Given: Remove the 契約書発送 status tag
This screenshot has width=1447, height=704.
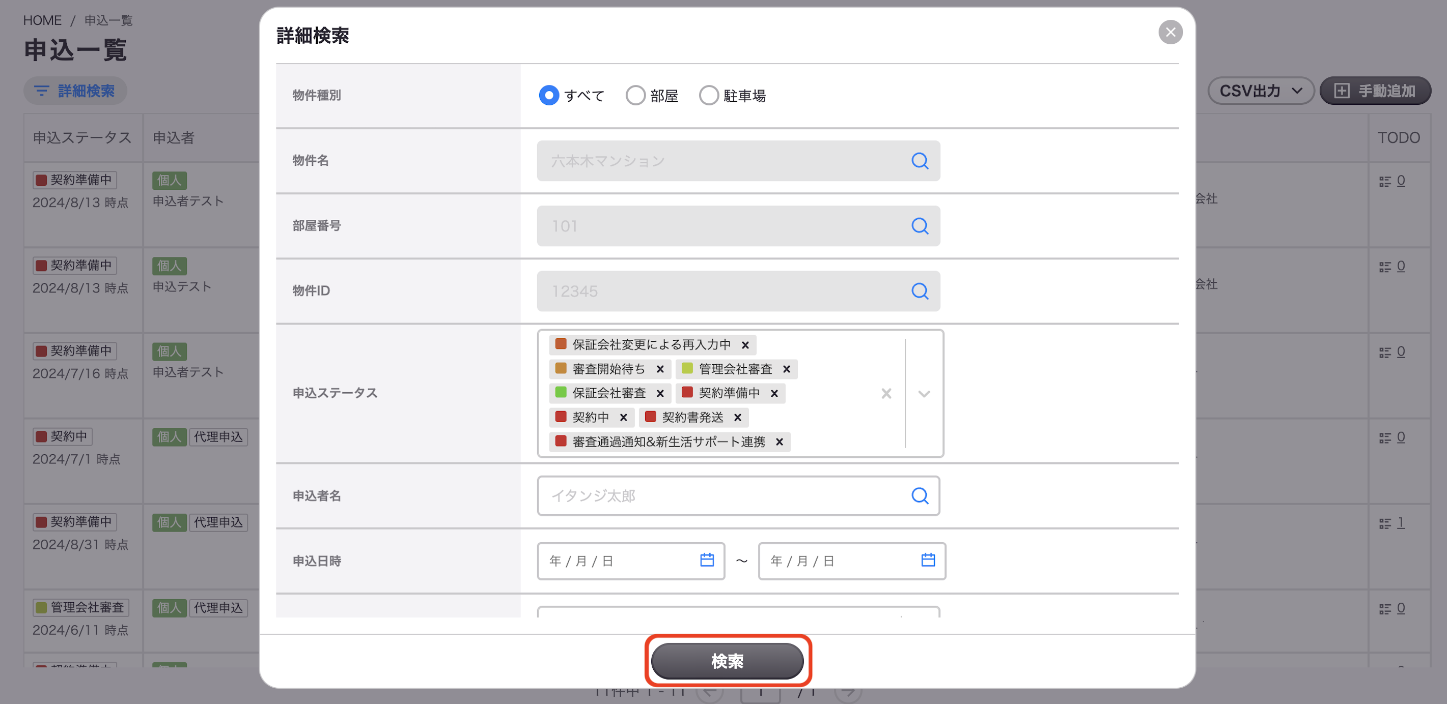Looking at the screenshot, I should 738,417.
